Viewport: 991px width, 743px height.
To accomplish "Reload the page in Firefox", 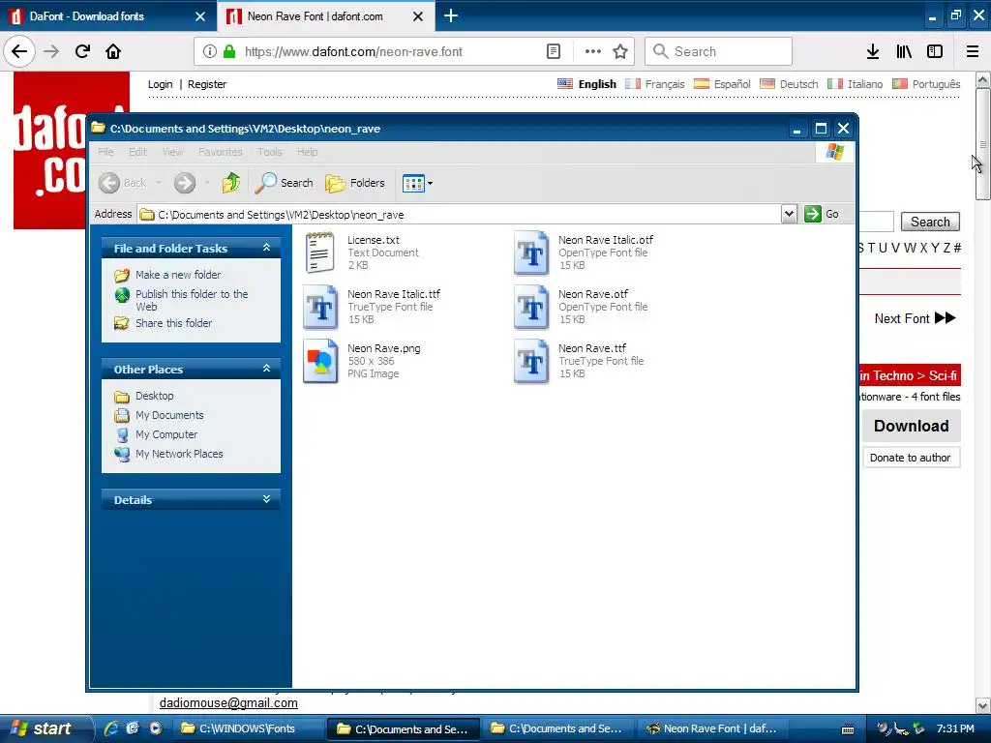I will click(83, 51).
